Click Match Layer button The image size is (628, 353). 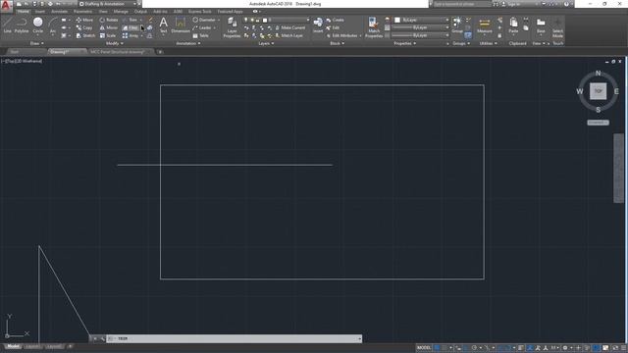coord(289,35)
